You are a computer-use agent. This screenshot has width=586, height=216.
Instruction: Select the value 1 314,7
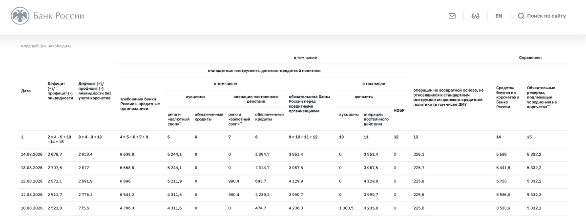[262, 167]
